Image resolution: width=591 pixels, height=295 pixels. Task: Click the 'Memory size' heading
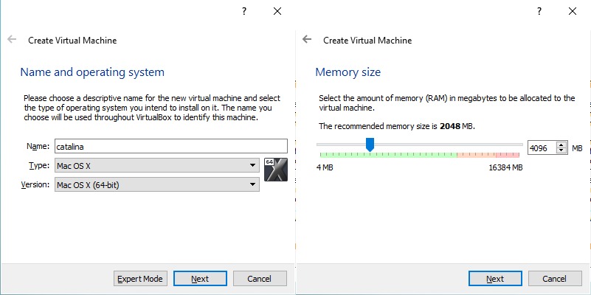348,72
